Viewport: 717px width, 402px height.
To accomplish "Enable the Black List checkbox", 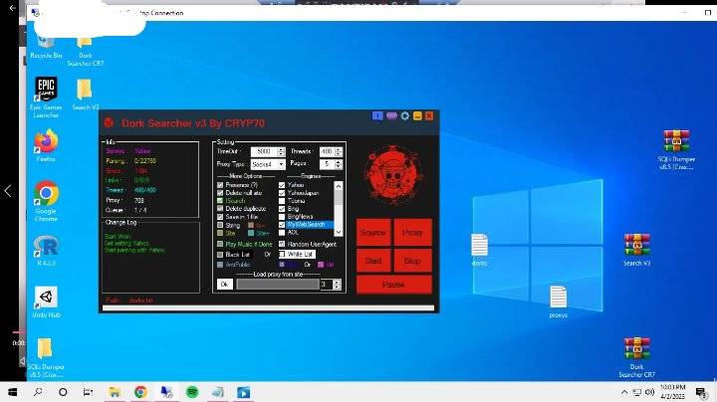I will click(220, 255).
